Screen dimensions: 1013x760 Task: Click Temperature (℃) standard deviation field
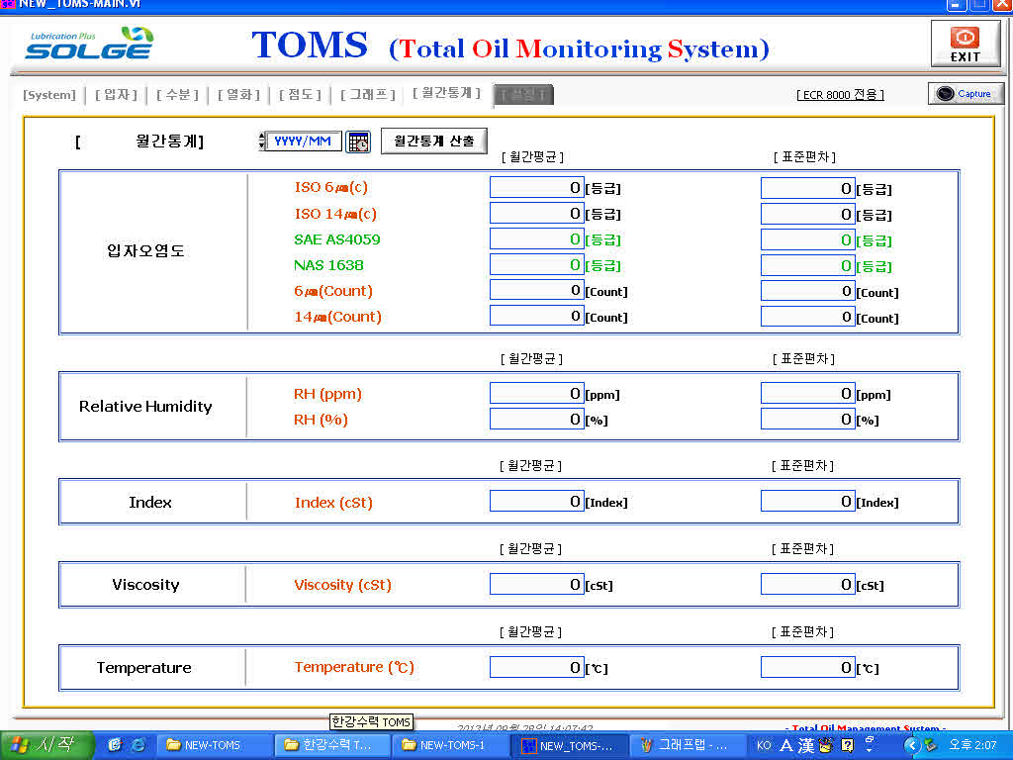[x=808, y=668]
